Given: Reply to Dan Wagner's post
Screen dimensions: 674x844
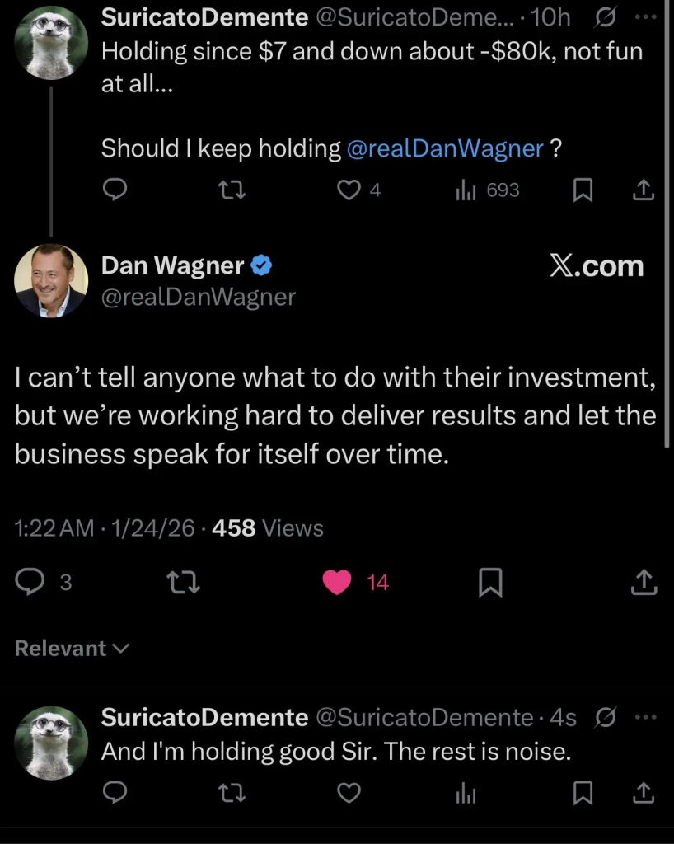Looking at the screenshot, I should [31, 583].
